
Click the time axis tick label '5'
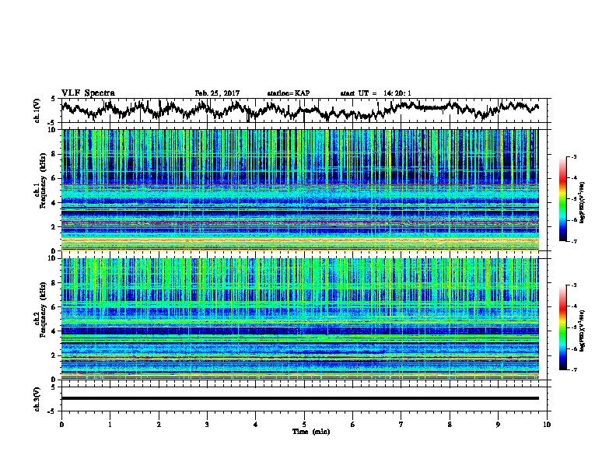pos(304,424)
